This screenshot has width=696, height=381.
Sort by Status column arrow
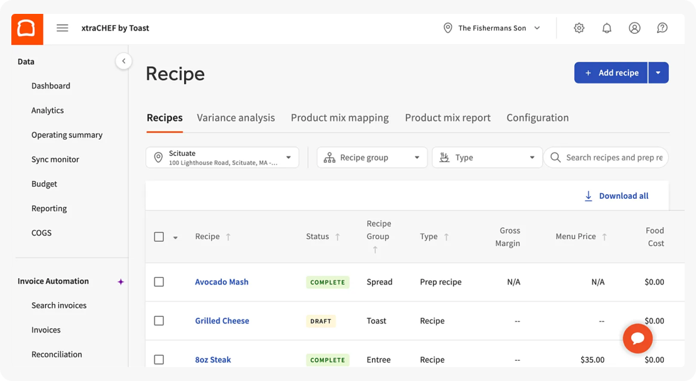point(337,237)
